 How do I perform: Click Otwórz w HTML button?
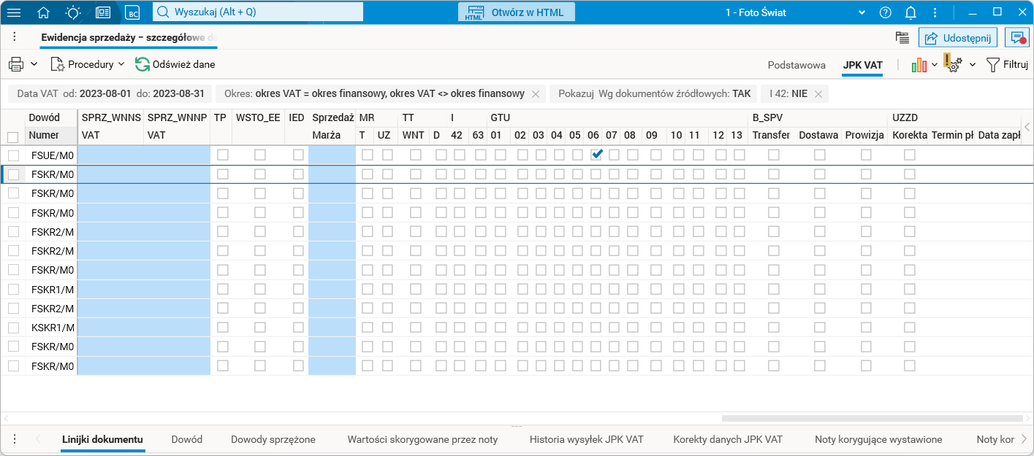click(x=517, y=12)
